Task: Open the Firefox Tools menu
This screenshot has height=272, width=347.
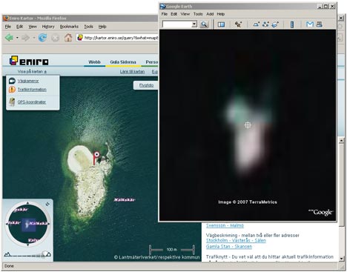Action: [x=88, y=27]
